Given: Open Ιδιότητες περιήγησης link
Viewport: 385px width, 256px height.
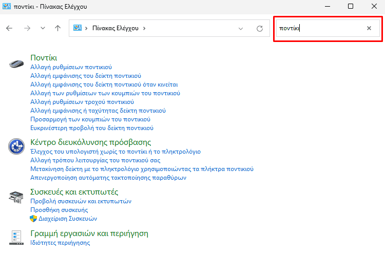Looking at the screenshot, I should tap(60, 243).
